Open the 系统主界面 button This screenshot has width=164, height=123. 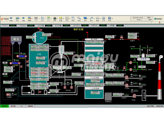coord(150,106)
